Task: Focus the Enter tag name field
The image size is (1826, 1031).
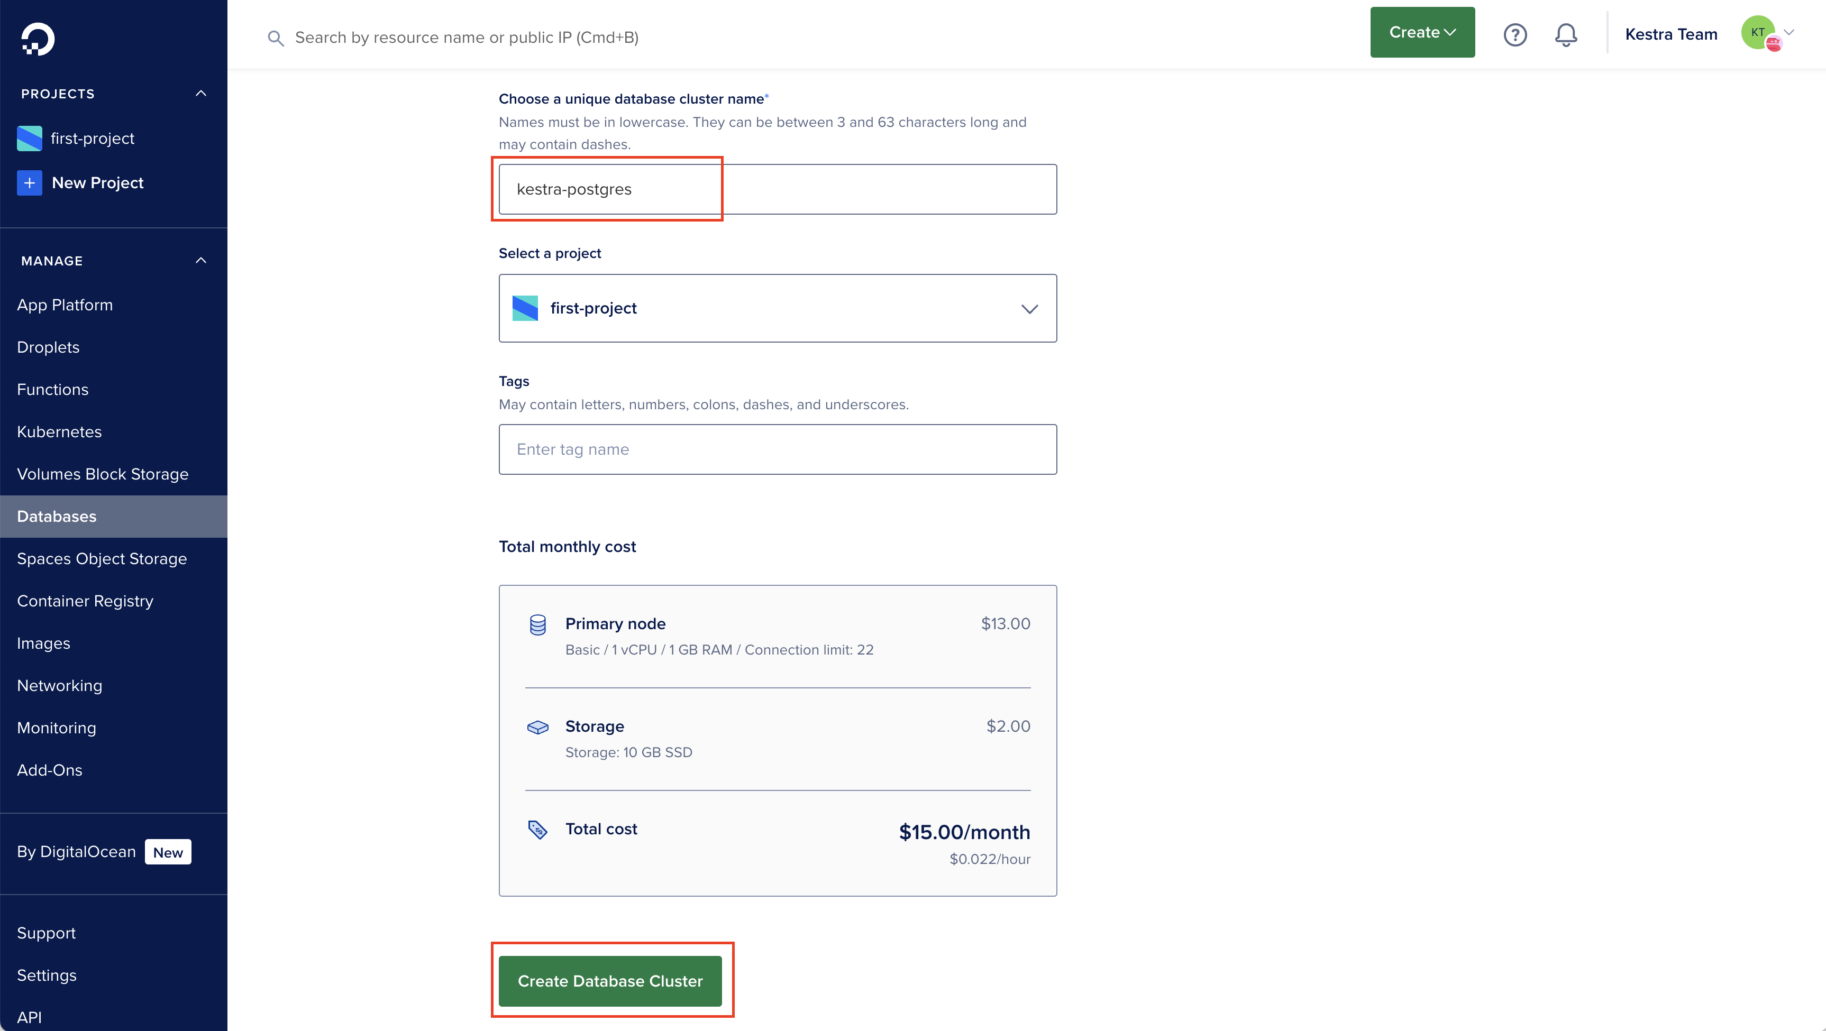Action: click(778, 449)
